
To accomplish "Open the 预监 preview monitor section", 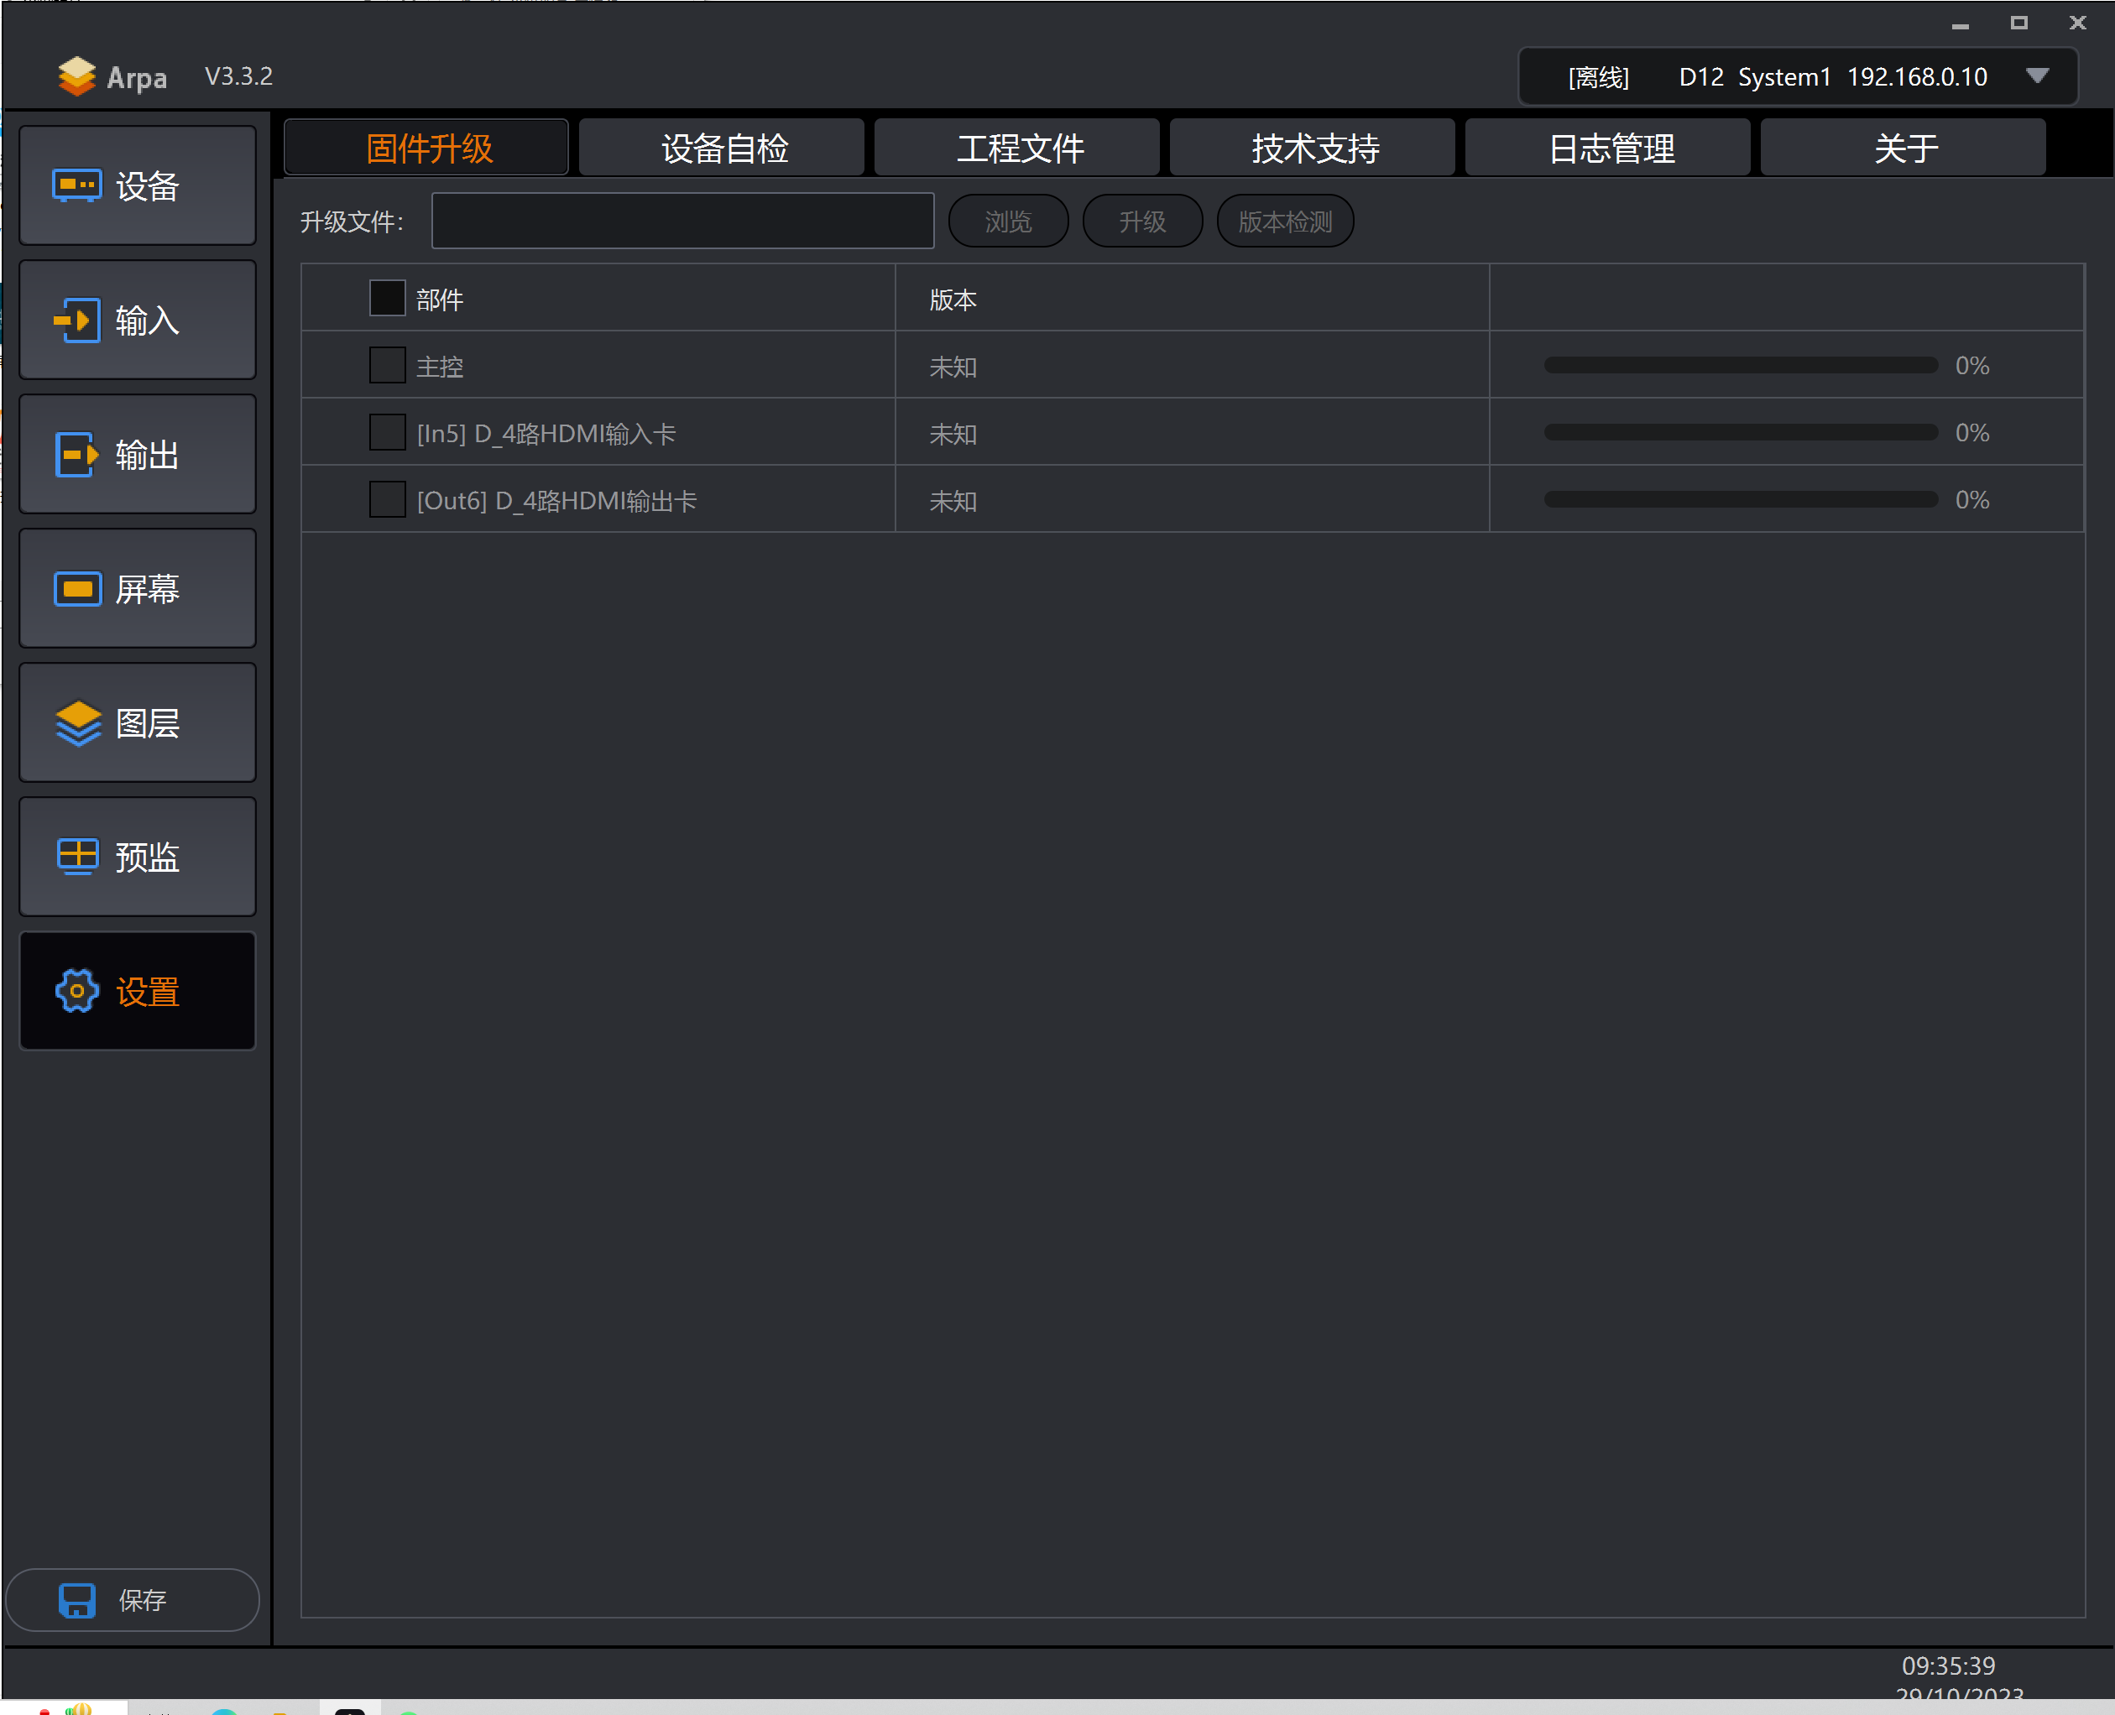I will [138, 857].
